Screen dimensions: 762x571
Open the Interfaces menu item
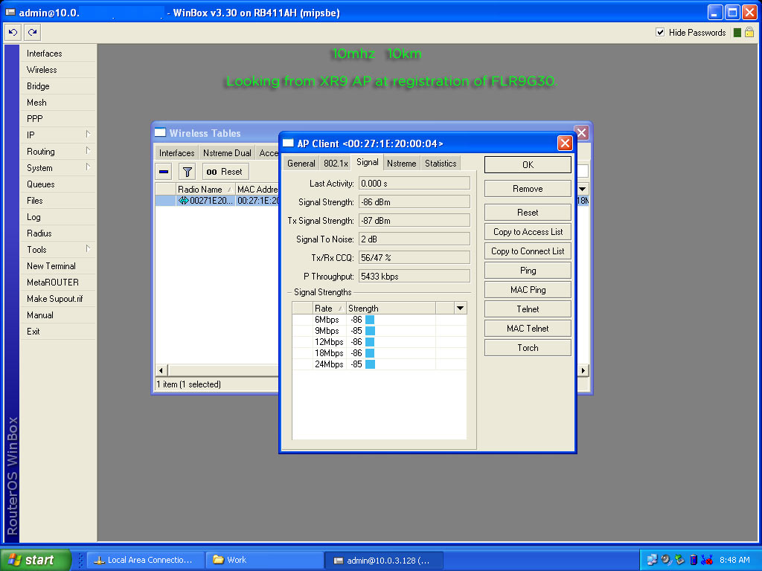click(57, 54)
